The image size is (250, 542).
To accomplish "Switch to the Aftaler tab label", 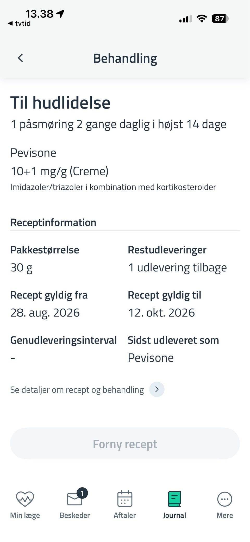I will (x=125, y=515).
